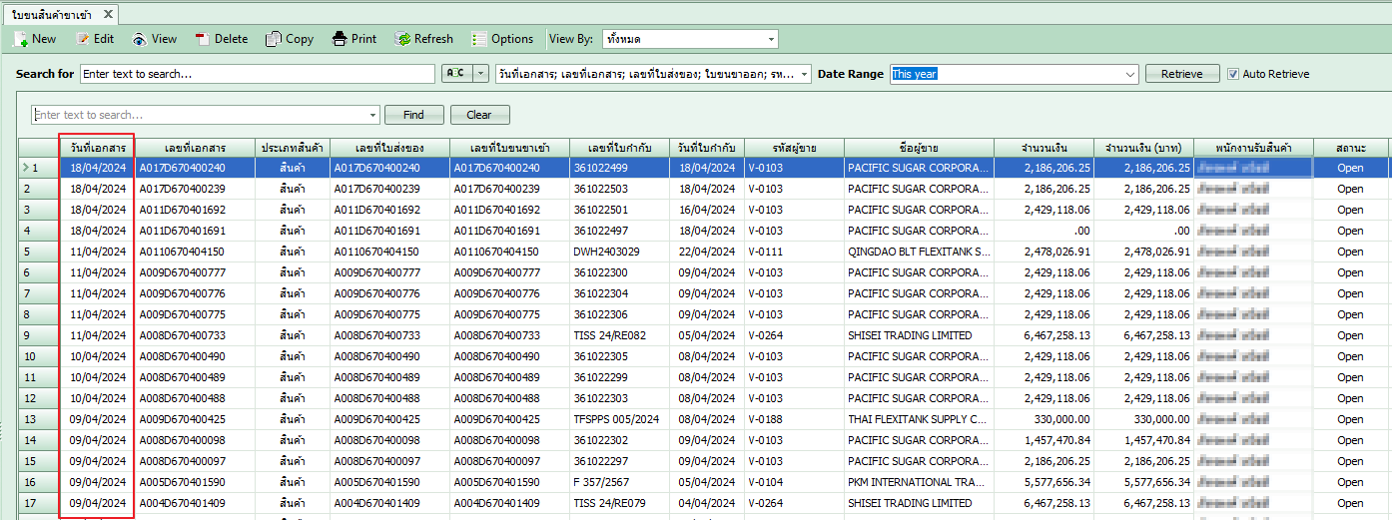Image resolution: width=1392 pixels, height=520 pixels.
Task: Click the Clear button
Action: click(479, 115)
